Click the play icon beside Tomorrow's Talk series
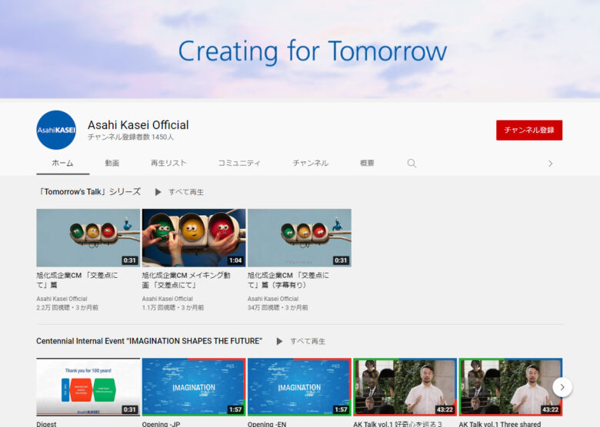This screenshot has height=427, width=600. [x=158, y=192]
